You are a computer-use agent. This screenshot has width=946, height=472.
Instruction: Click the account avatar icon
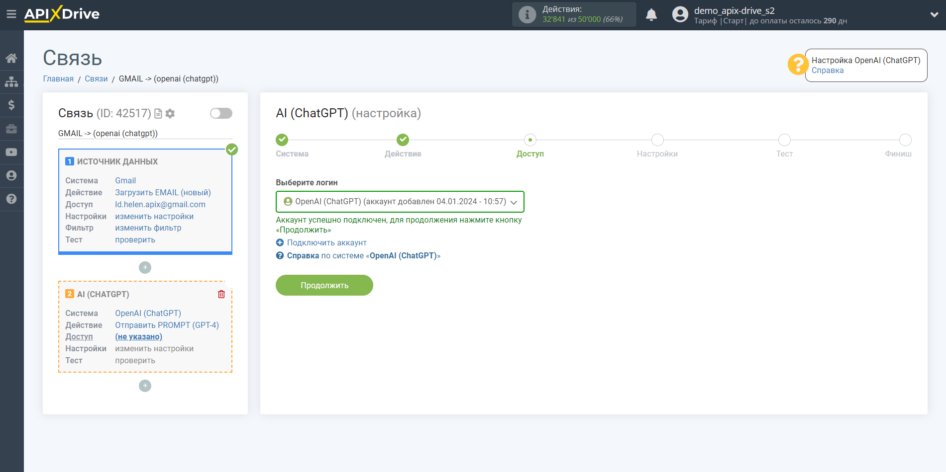pyautogui.click(x=680, y=14)
